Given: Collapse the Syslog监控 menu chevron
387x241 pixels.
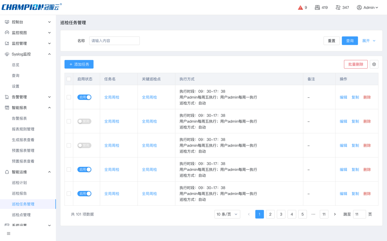Looking at the screenshot, I should (49, 54).
